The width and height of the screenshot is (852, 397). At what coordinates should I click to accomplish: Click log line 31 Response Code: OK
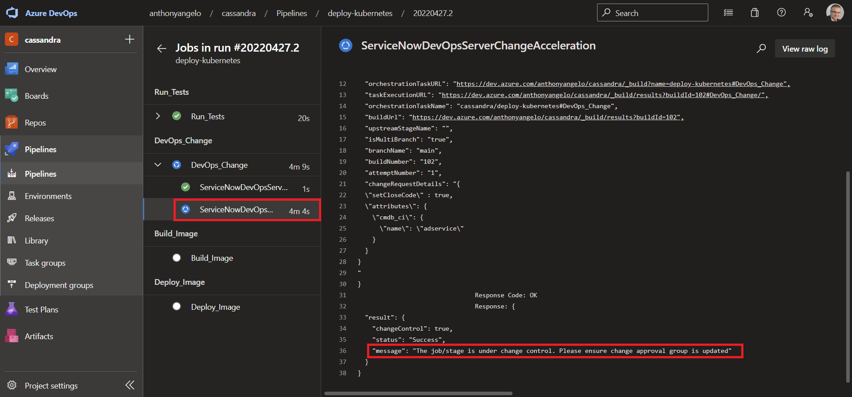pos(506,295)
